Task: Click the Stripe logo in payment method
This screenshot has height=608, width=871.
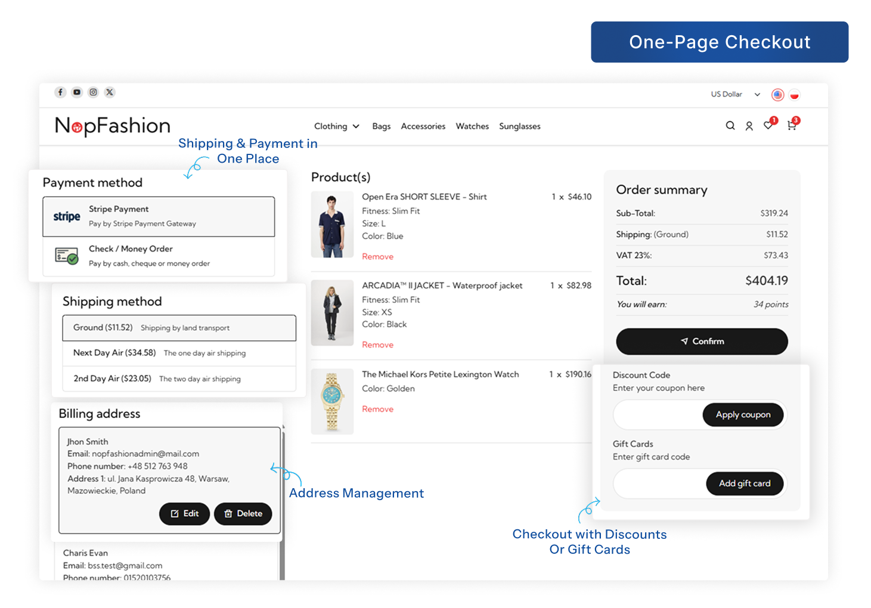Action: (67, 216)
